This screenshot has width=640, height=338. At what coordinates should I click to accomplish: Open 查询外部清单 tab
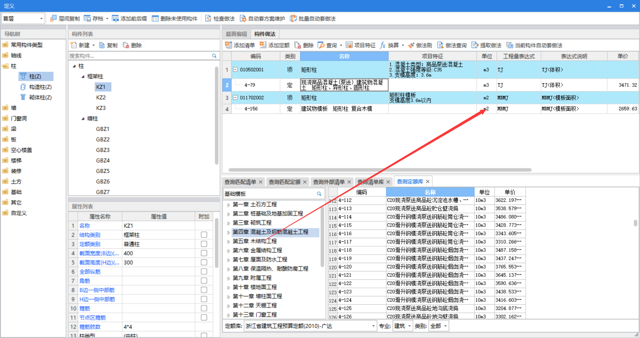coord(329,182)
